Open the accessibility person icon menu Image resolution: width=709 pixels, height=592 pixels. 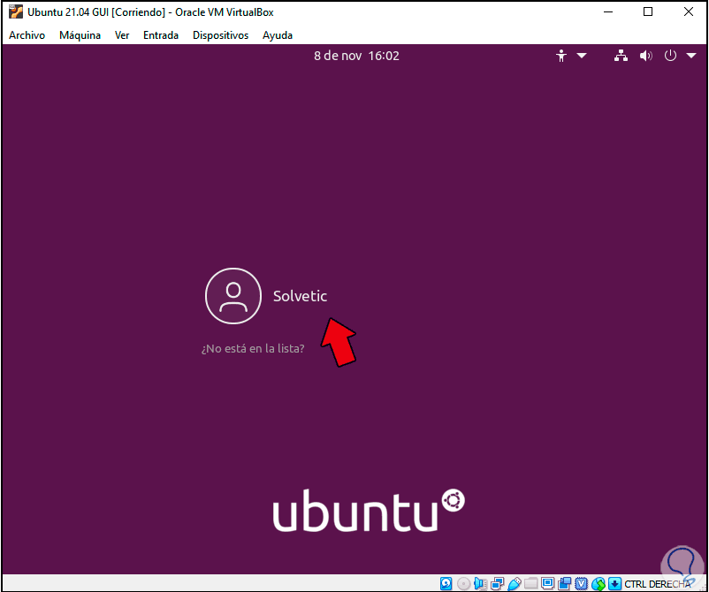pos(561,56)
